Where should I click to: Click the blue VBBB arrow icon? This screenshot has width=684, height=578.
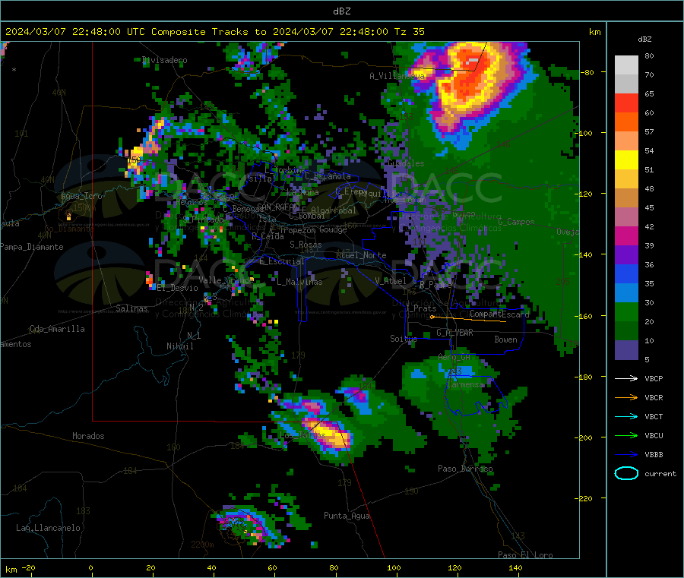[x=626, y=454]
